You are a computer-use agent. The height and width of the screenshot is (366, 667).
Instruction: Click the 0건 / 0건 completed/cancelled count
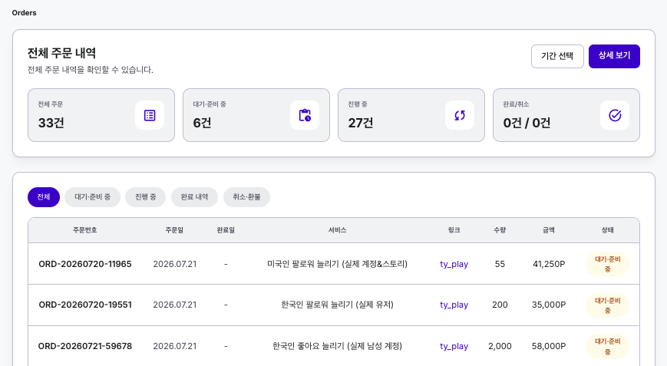[527, 123]
